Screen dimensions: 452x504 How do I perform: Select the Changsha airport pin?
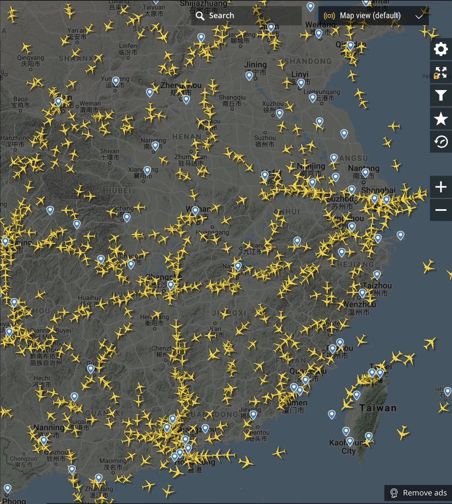pos(171,285)
